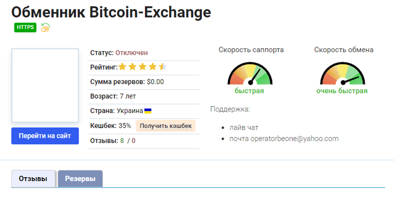Screen dimensions: 394x197
Task: Click the лайв чат support item
Action: coord(244,127)
